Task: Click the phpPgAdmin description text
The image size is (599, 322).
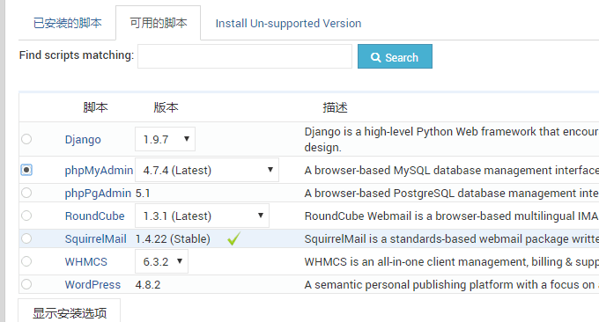Action: coord(452,193)
